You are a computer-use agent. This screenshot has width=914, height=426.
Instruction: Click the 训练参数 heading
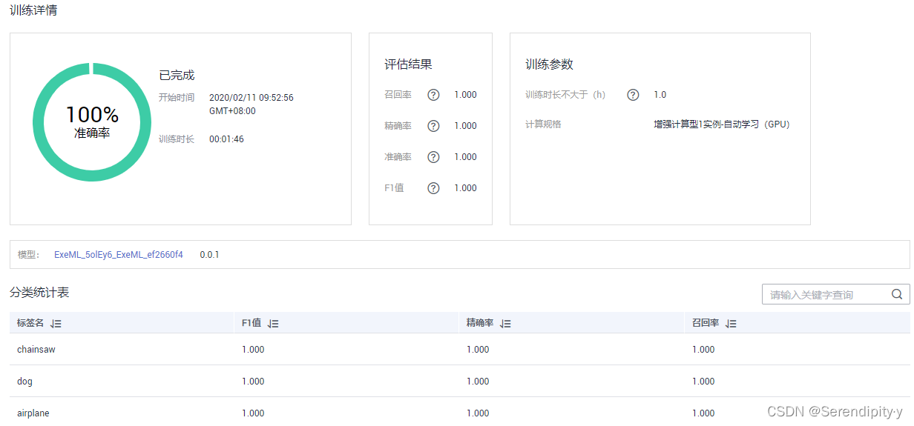coord(549,64)
